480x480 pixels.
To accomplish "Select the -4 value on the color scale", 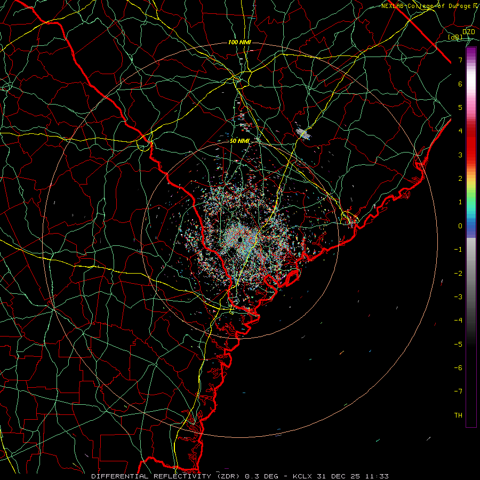I will click(458, 321).
